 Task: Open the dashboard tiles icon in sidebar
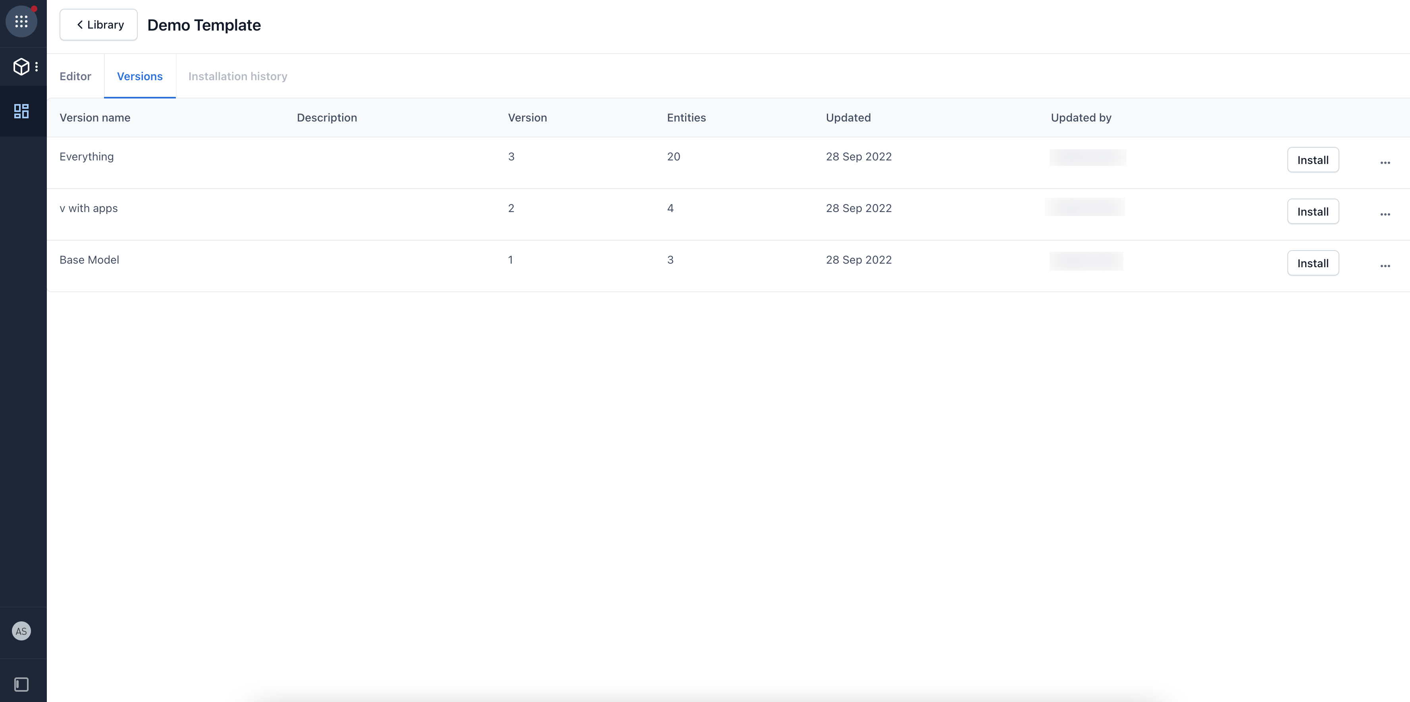point(21,112)
